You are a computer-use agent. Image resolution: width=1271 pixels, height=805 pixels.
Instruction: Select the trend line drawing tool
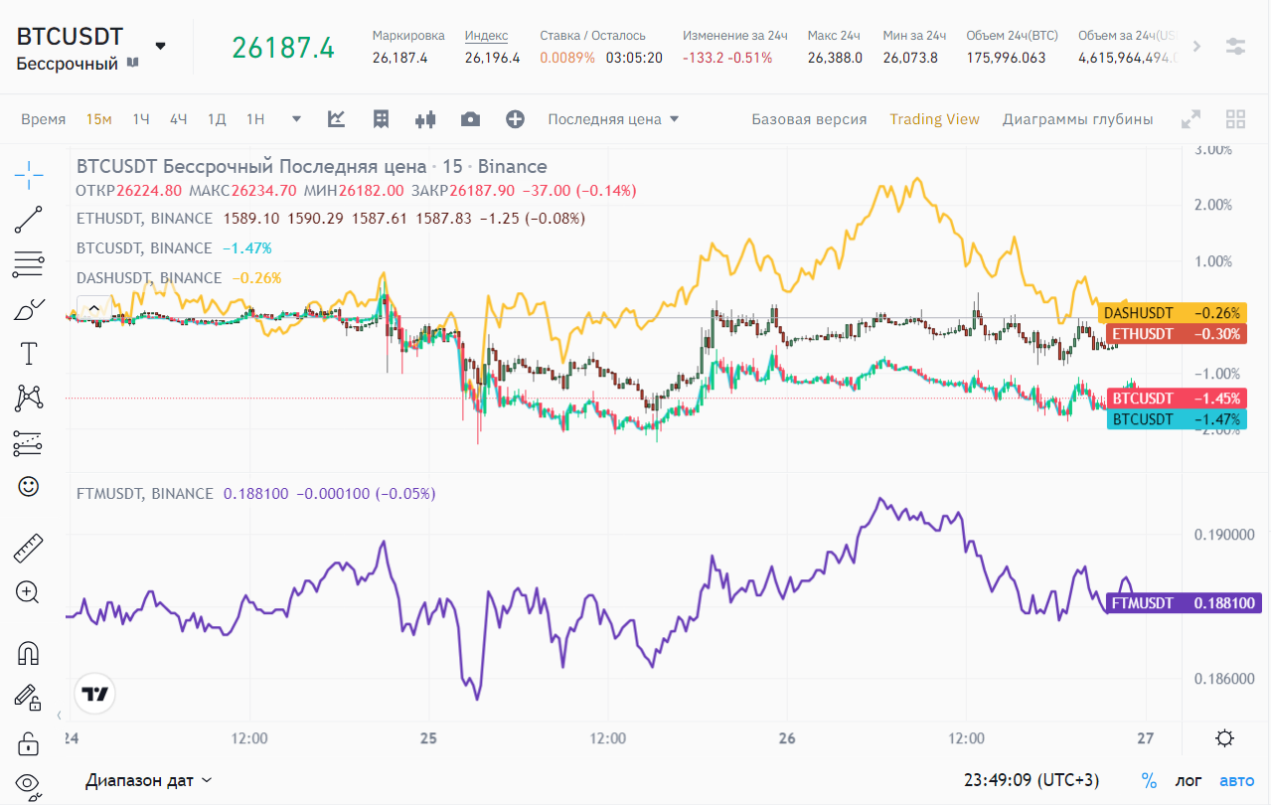(x=29, y=220)
